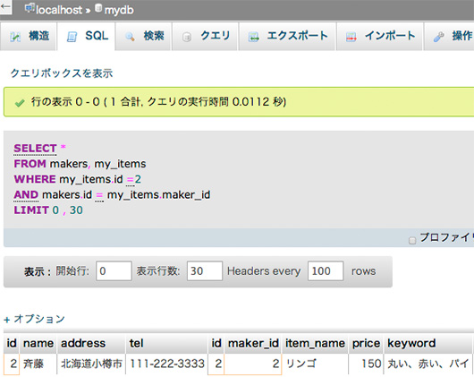474x377 pixels.
Task: Switch to the SQL tab
Action: pyautogui.click(x=86, y=37)
